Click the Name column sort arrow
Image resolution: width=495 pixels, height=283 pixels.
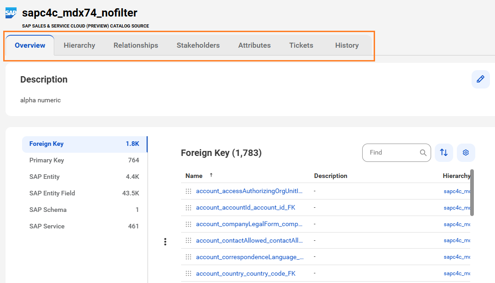[x=211, y=175]
